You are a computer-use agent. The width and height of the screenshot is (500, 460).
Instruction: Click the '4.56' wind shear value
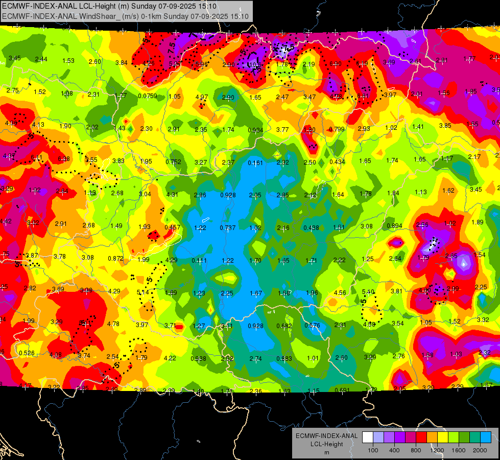coord(340,292)
